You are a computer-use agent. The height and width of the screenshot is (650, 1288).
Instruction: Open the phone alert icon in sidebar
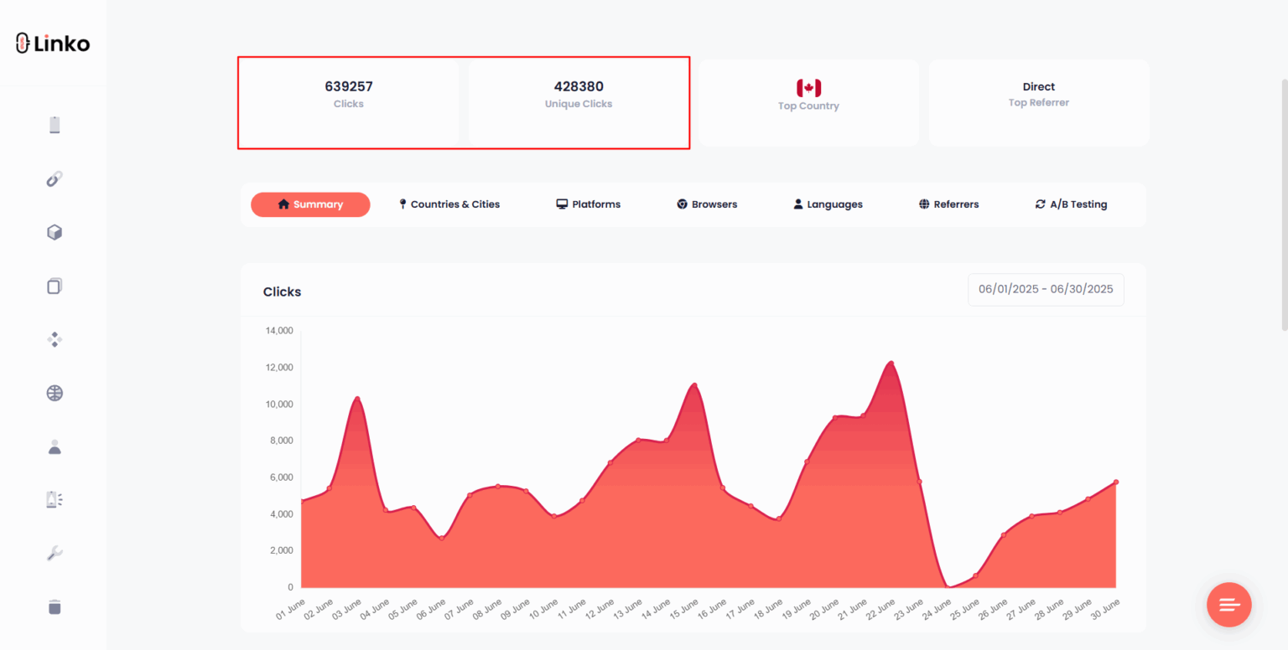pos(55,500)
